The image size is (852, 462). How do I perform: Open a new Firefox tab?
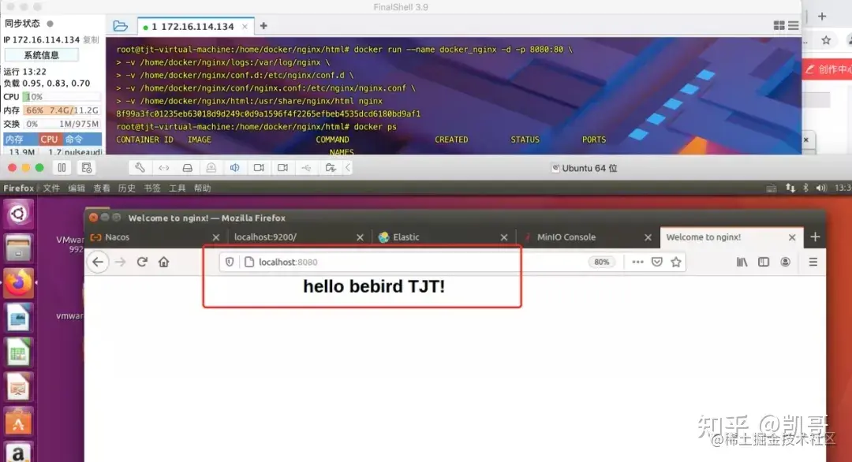(815, 237)
